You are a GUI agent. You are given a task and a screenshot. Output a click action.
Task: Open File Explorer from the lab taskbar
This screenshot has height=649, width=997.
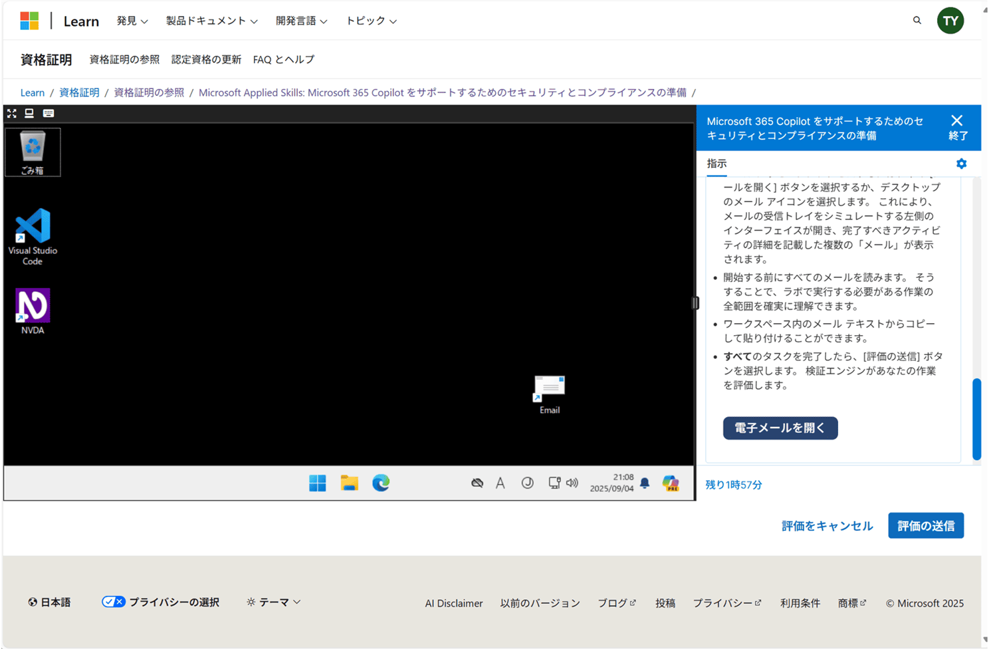[350, 483]
